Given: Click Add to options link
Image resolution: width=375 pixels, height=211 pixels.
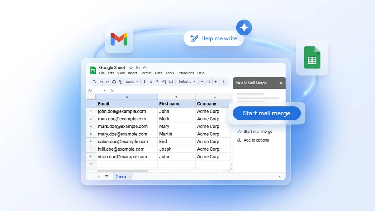Looking at the screenshot, I should click(256, 140).
